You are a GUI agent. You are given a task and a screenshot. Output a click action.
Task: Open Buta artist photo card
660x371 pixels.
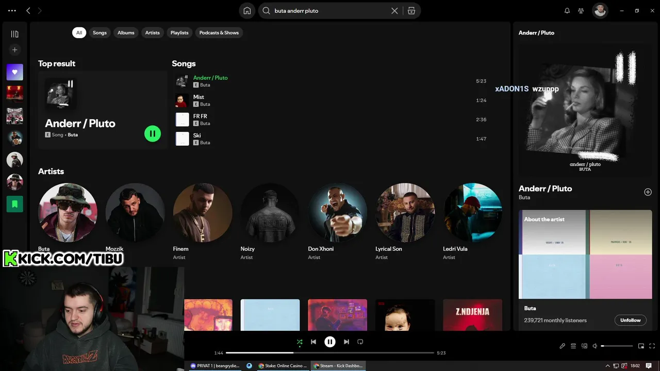tap(68, 212)
